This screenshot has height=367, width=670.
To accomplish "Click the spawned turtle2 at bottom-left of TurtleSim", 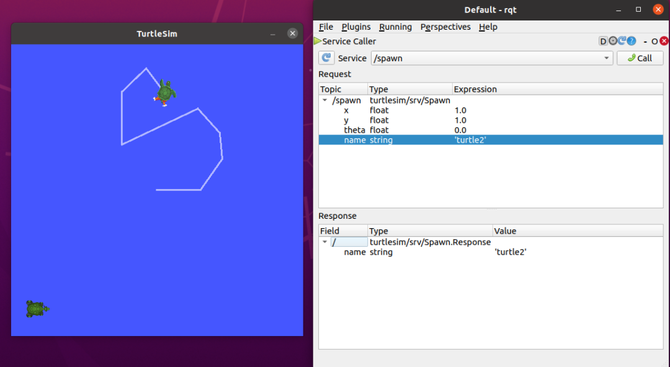I will (x=37, y=309).
